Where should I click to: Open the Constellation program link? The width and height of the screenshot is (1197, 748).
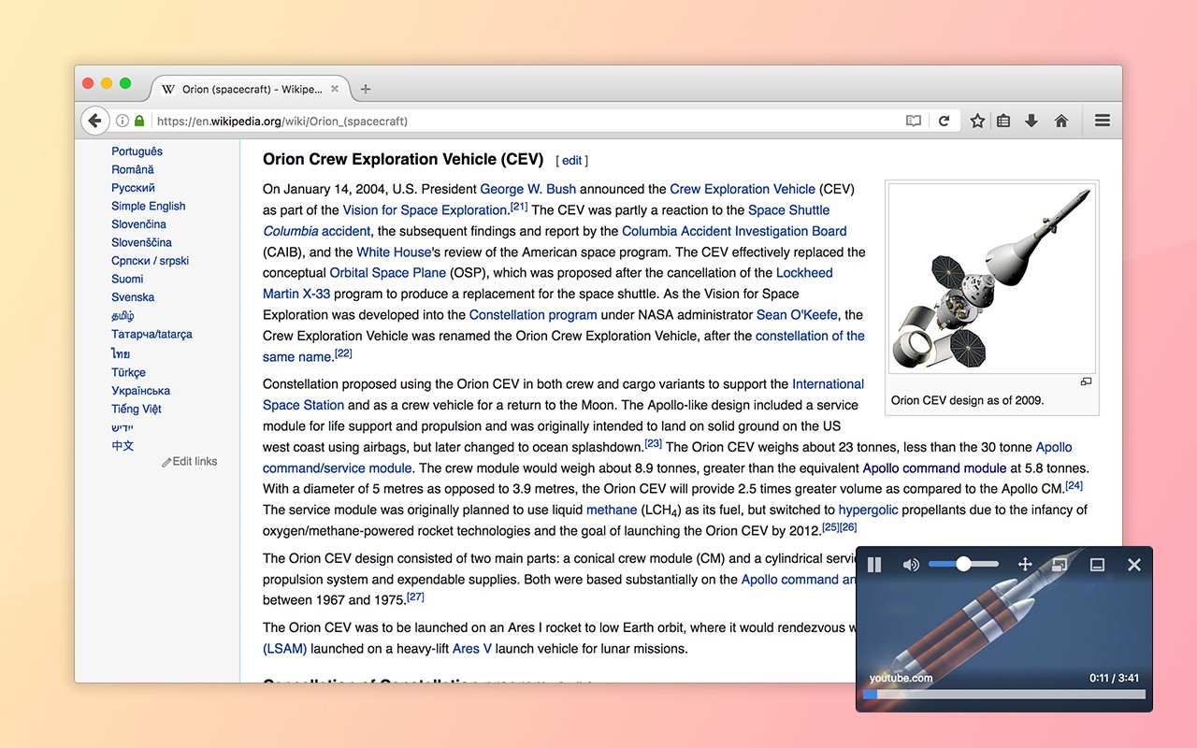coord(533,315)
